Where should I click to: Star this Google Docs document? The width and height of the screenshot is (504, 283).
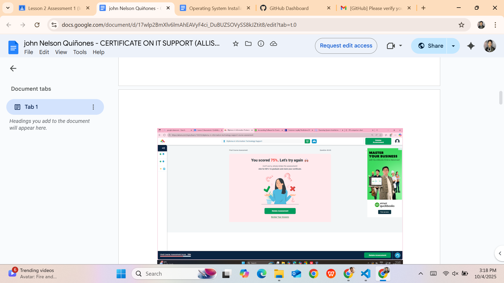tap(235, 44)
